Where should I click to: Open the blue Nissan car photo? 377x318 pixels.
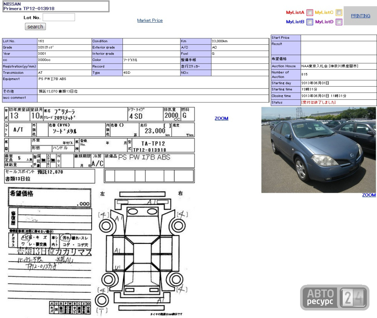tap(319, 150)
